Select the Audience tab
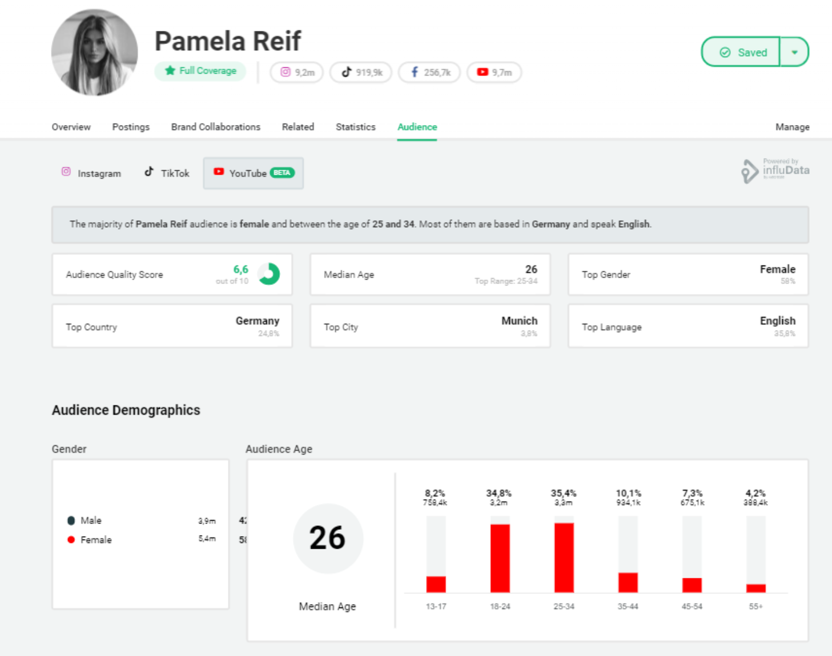The image size is (832, 656). 417,127
